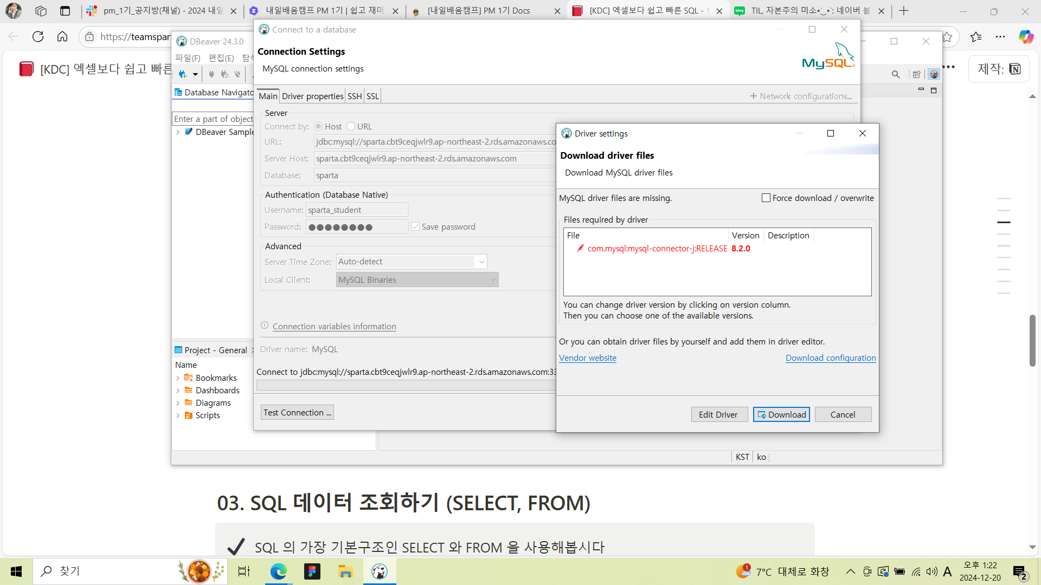Screen dimensions: 1041x585
Task: Show hidden system tray icons chevron
Action: 850,571
